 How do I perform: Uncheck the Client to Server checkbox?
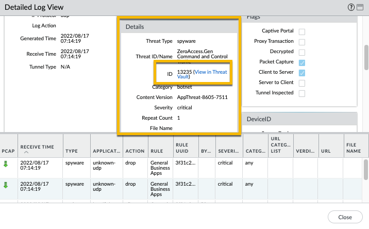[x=302, y=73]
